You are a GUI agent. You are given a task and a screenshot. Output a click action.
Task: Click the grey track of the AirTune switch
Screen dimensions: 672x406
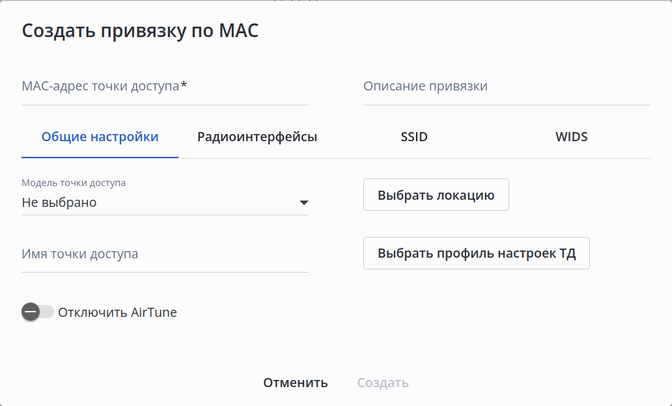click(x=48, y=312)
